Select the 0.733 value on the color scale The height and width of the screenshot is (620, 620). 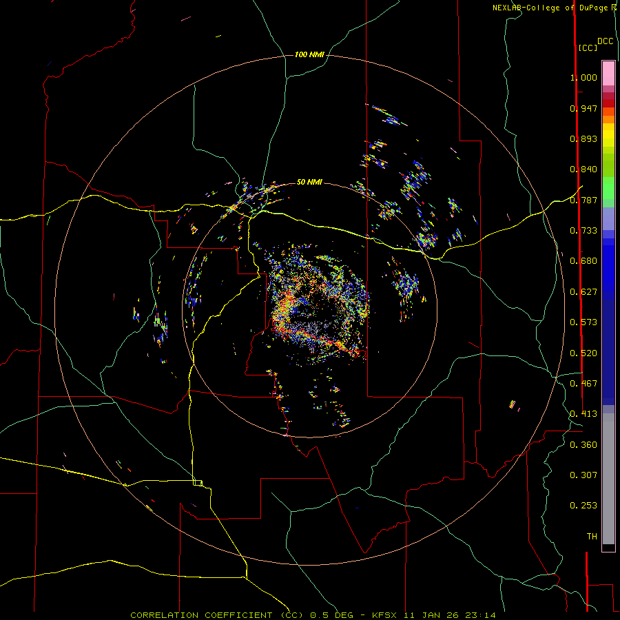click(583, 231)
